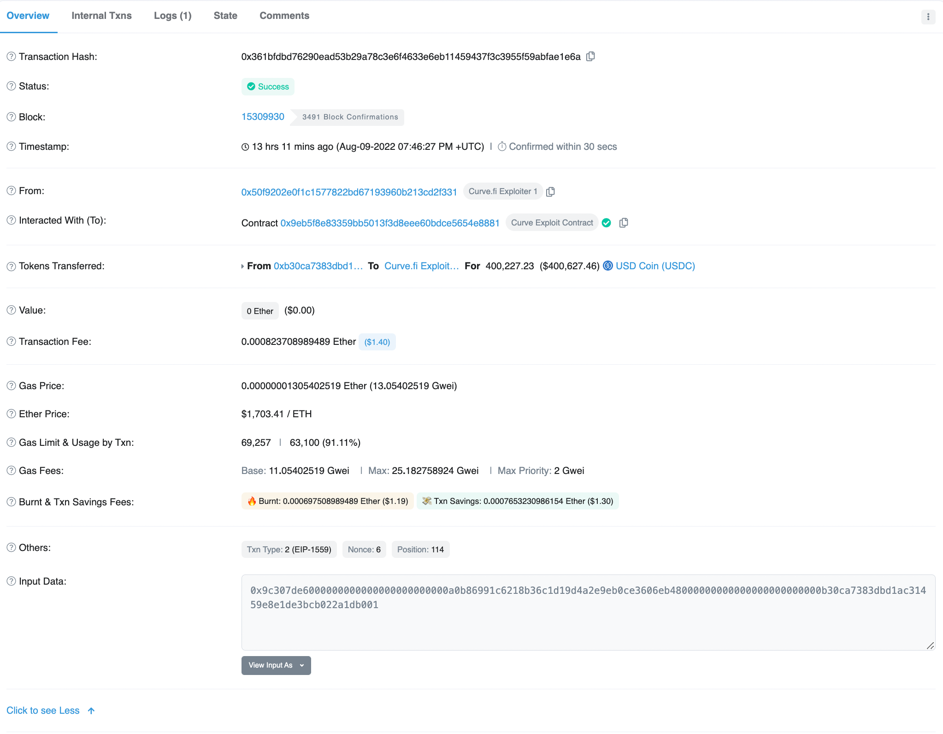Copy the Curve Exploit Contract address
This screenshot has height=734, width=943.
tap(624, 223)
